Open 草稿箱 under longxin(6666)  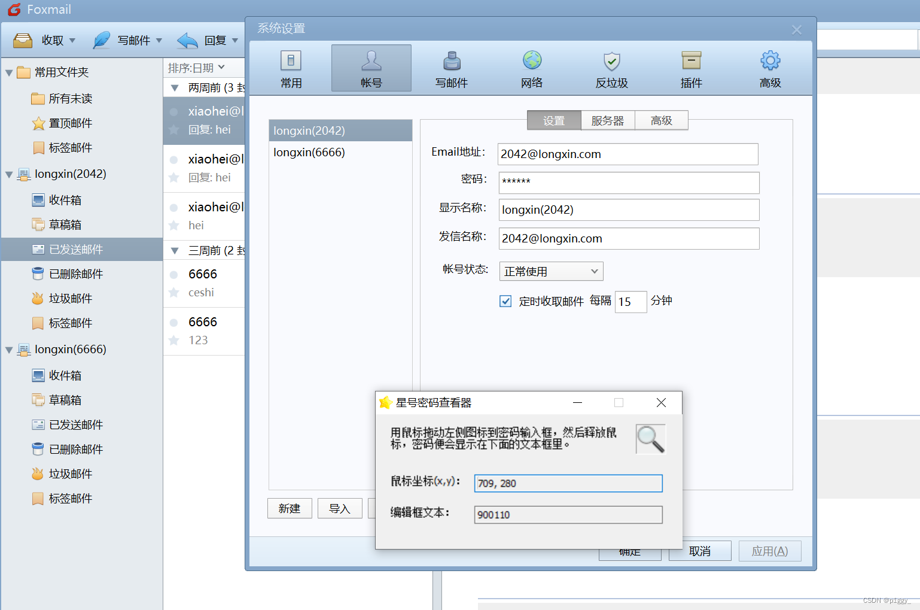pos(56,400)
